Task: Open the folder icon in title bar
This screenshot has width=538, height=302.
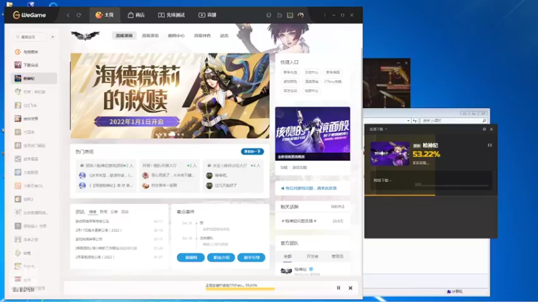Action: click(279, 15)
